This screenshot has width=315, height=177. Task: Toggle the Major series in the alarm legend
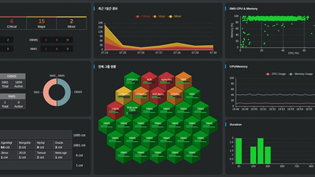(x=159, y=16)
